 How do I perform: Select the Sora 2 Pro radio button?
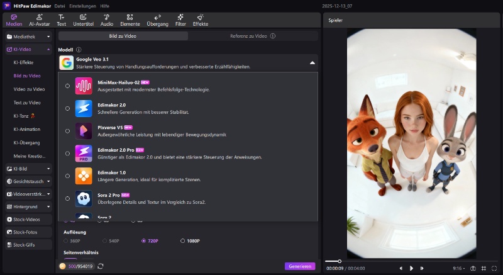(67, 198)
